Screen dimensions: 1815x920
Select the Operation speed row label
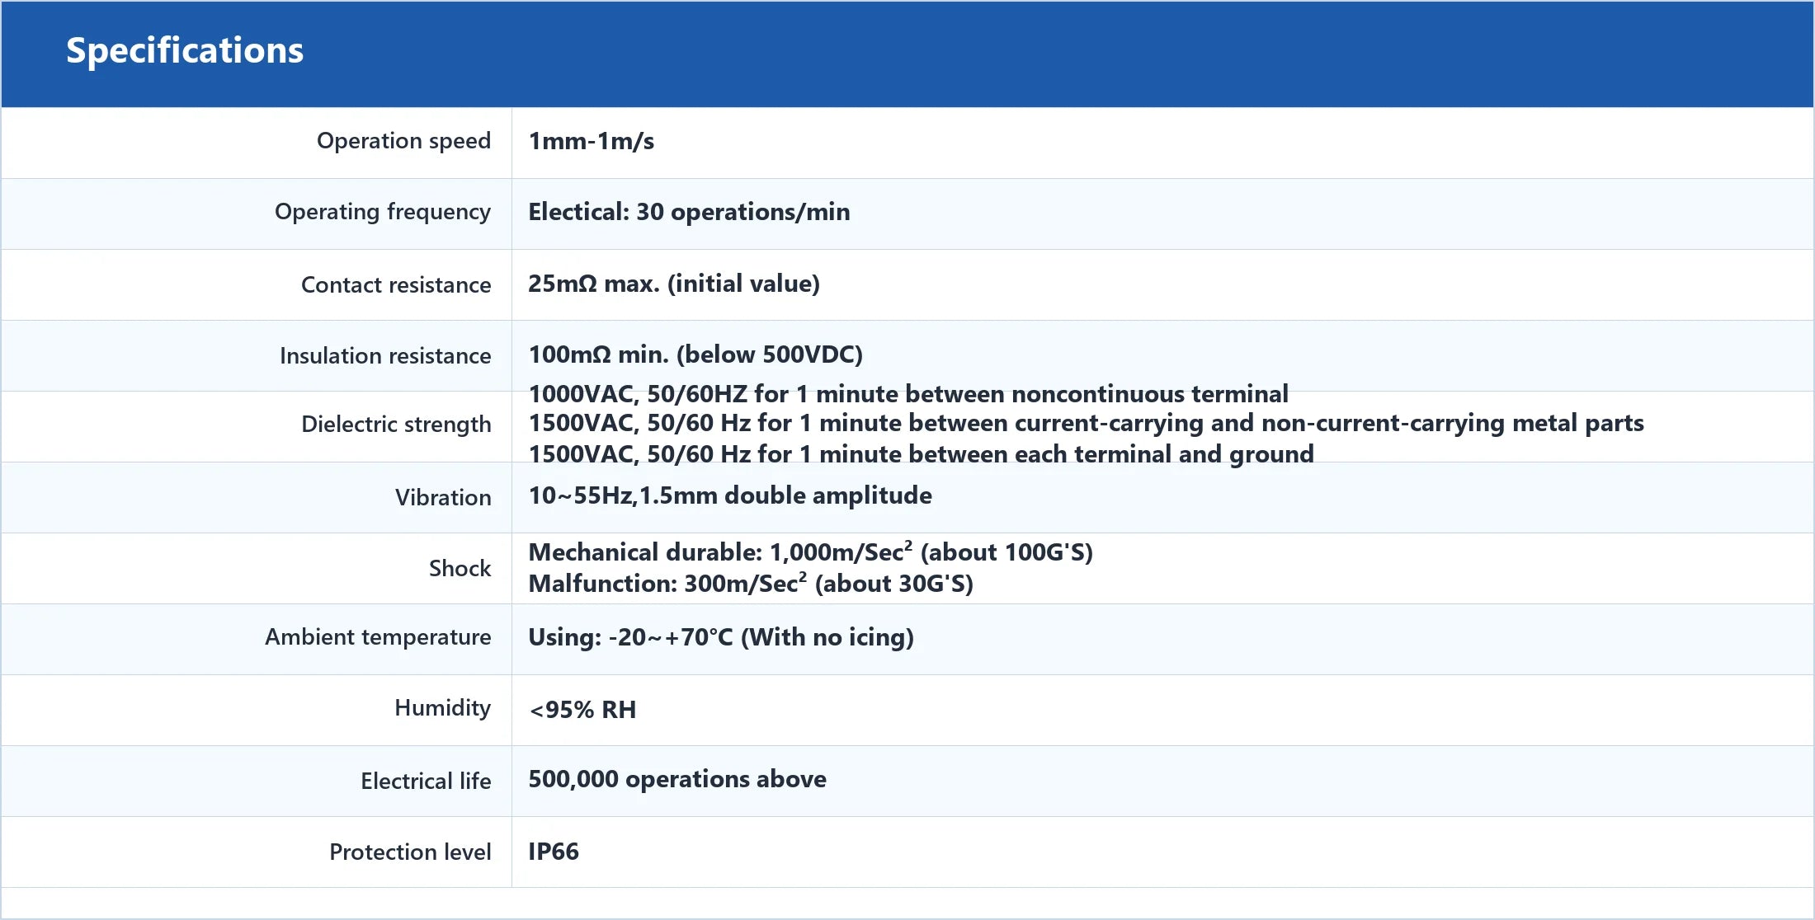point(403,141)
